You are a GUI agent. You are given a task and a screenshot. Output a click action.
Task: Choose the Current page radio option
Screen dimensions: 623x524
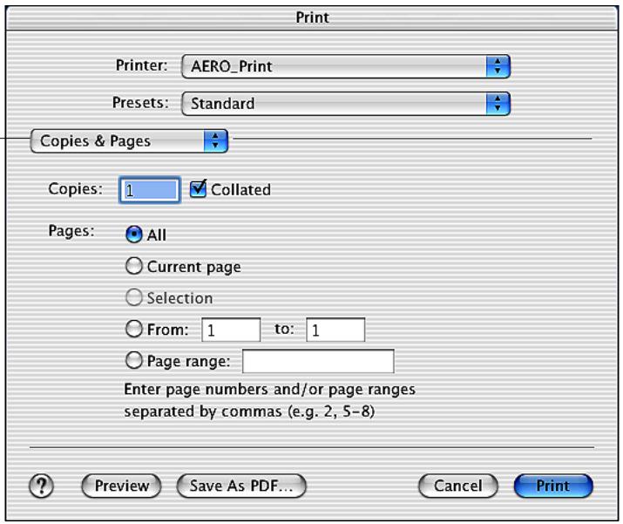click(x=134, y=266)
